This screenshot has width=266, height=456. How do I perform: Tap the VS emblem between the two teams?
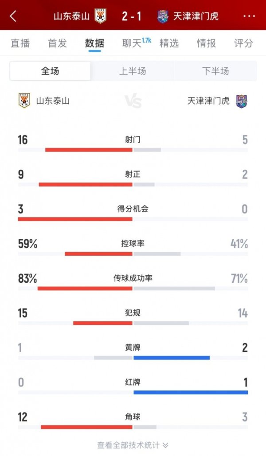pyautogui.click(x=133, y=100)
